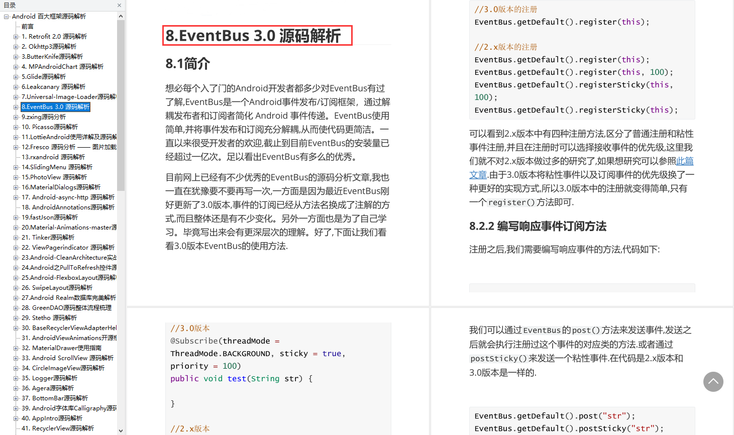The width and height of the screenshot is (734, 435).
Task: Go to 28. GreenDAO源码整体流程梳理
Action: click(x=67, y=308)
